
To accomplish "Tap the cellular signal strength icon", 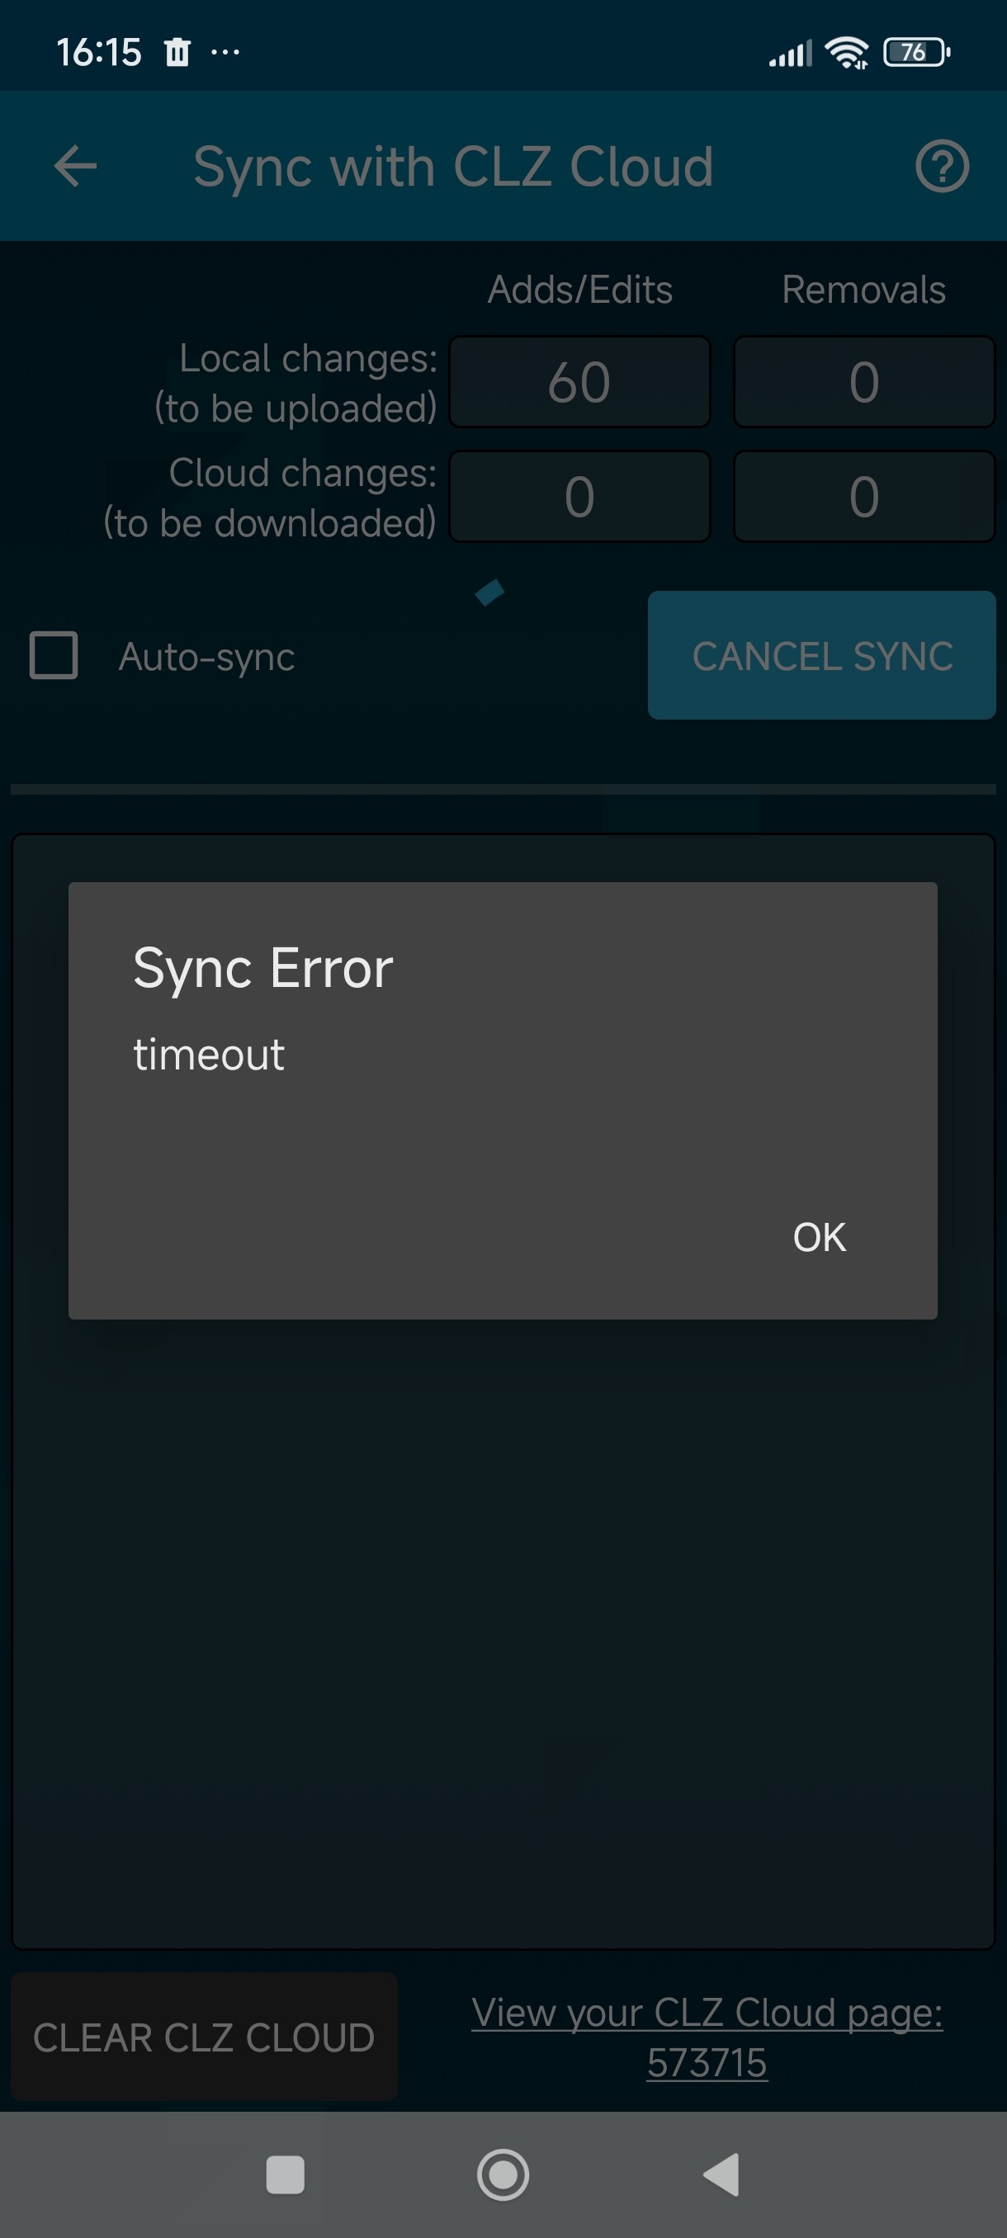I will (x=790, y=53).
